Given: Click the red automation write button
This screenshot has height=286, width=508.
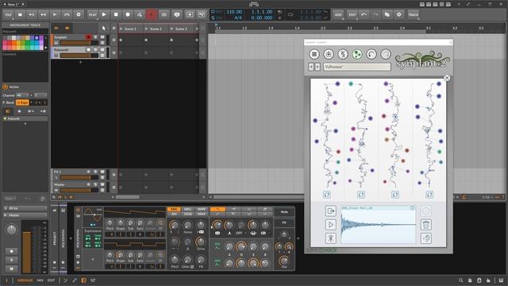Looking at the screenshot, I should (x=151, y=14).
